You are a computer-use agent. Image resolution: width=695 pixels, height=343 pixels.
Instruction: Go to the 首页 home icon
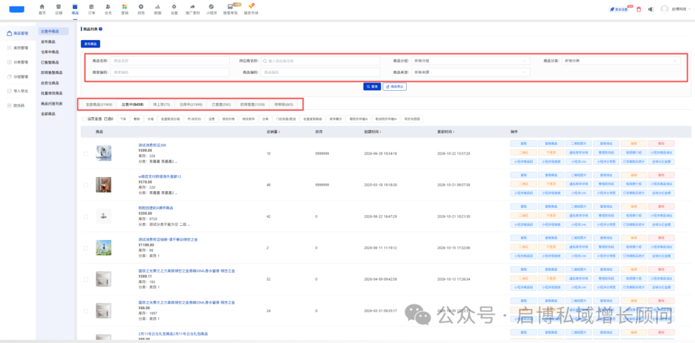[42, 6]
